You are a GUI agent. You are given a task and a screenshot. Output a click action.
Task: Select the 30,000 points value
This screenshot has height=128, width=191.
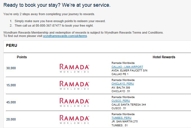click(x=11, y=68)
